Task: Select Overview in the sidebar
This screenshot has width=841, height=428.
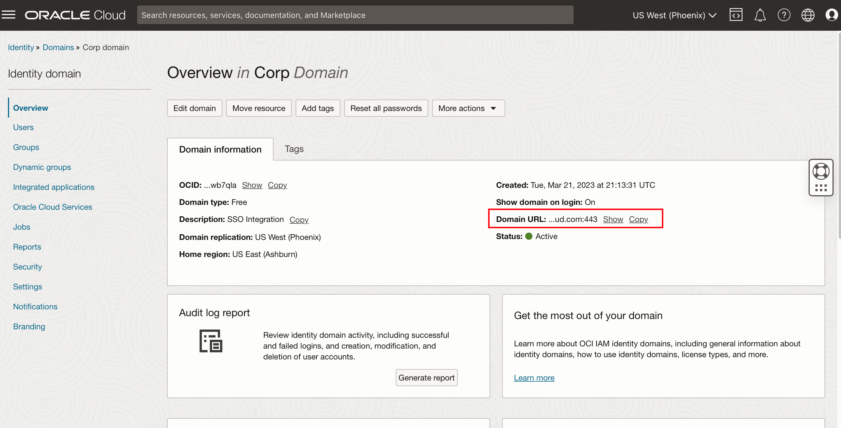Action: [30, 108]
